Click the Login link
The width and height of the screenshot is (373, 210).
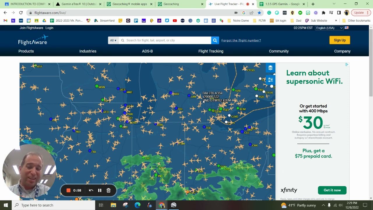(49, 28)
